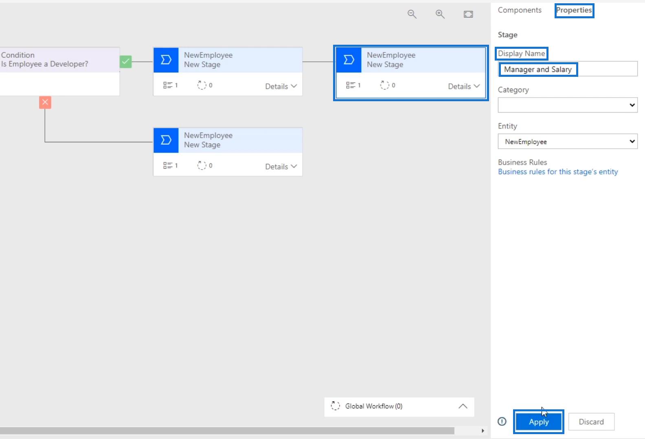
Task: Click the stage icon of the selected stage
Action: [349, 60]
